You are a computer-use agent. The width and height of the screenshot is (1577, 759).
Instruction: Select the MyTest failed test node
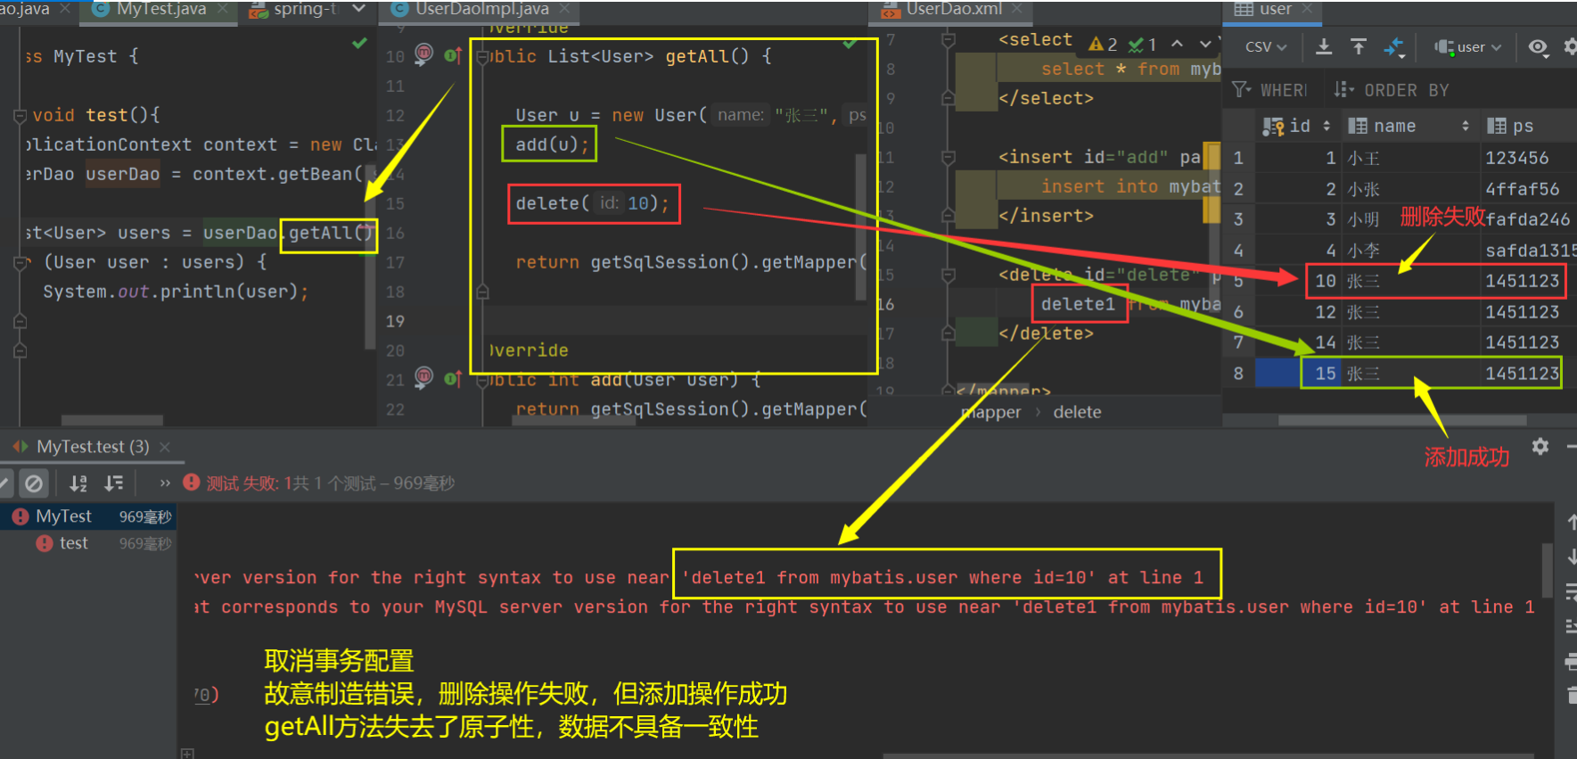(x=88, y=516)
